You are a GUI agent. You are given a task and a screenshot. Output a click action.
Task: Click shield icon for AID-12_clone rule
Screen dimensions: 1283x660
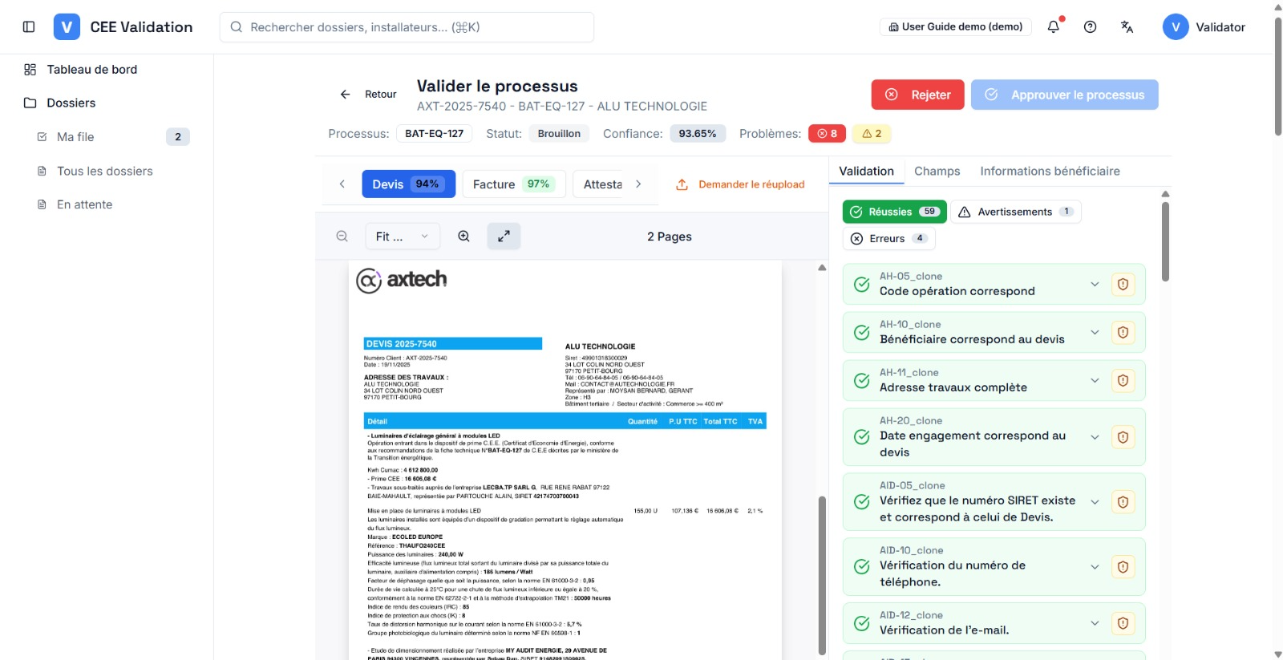(x=1123, y=623)
